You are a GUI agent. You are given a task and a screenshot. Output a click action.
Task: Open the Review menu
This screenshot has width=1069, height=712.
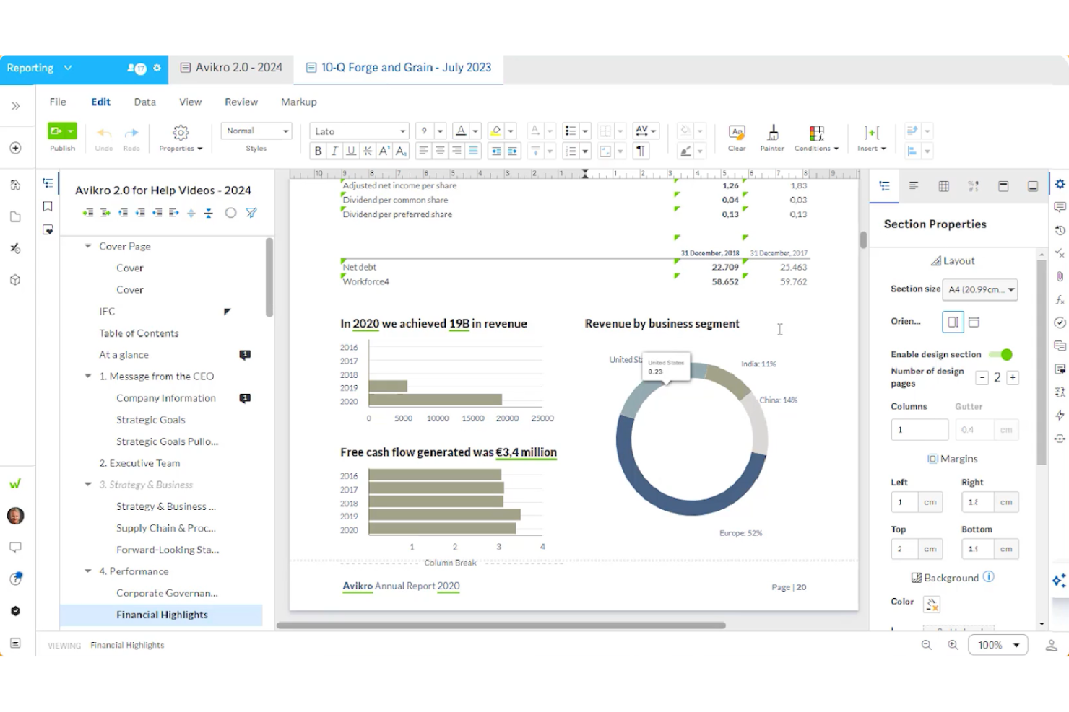pyautogui.click(x=241, y=102)
